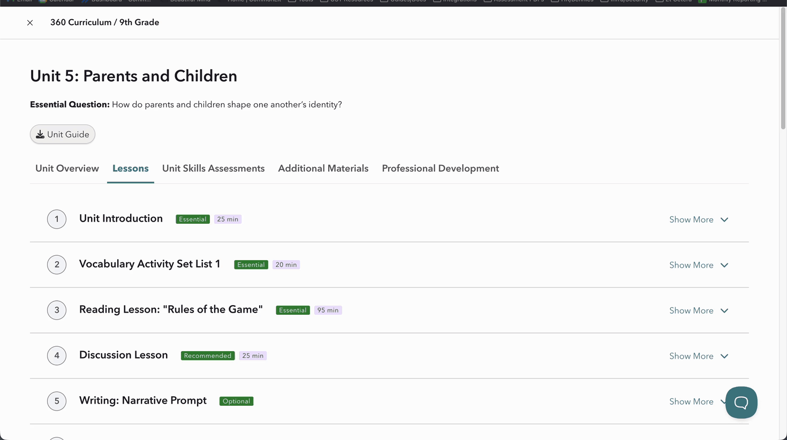Screen dimensions: 787x440
Task: Go to Professional Development tab
Action: pyautogui.click(x=440, y=169)
